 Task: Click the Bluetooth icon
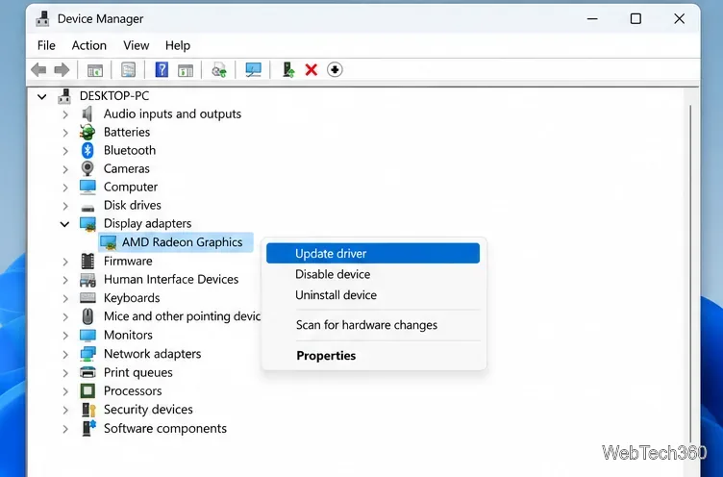coord(87,150)
